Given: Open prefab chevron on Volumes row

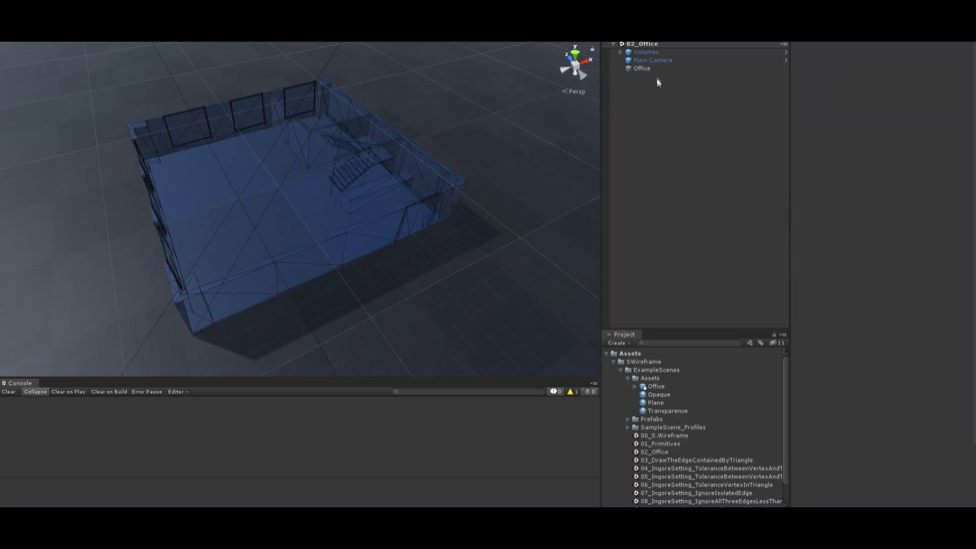Looking at the screenshot, I should click(785, 52).
